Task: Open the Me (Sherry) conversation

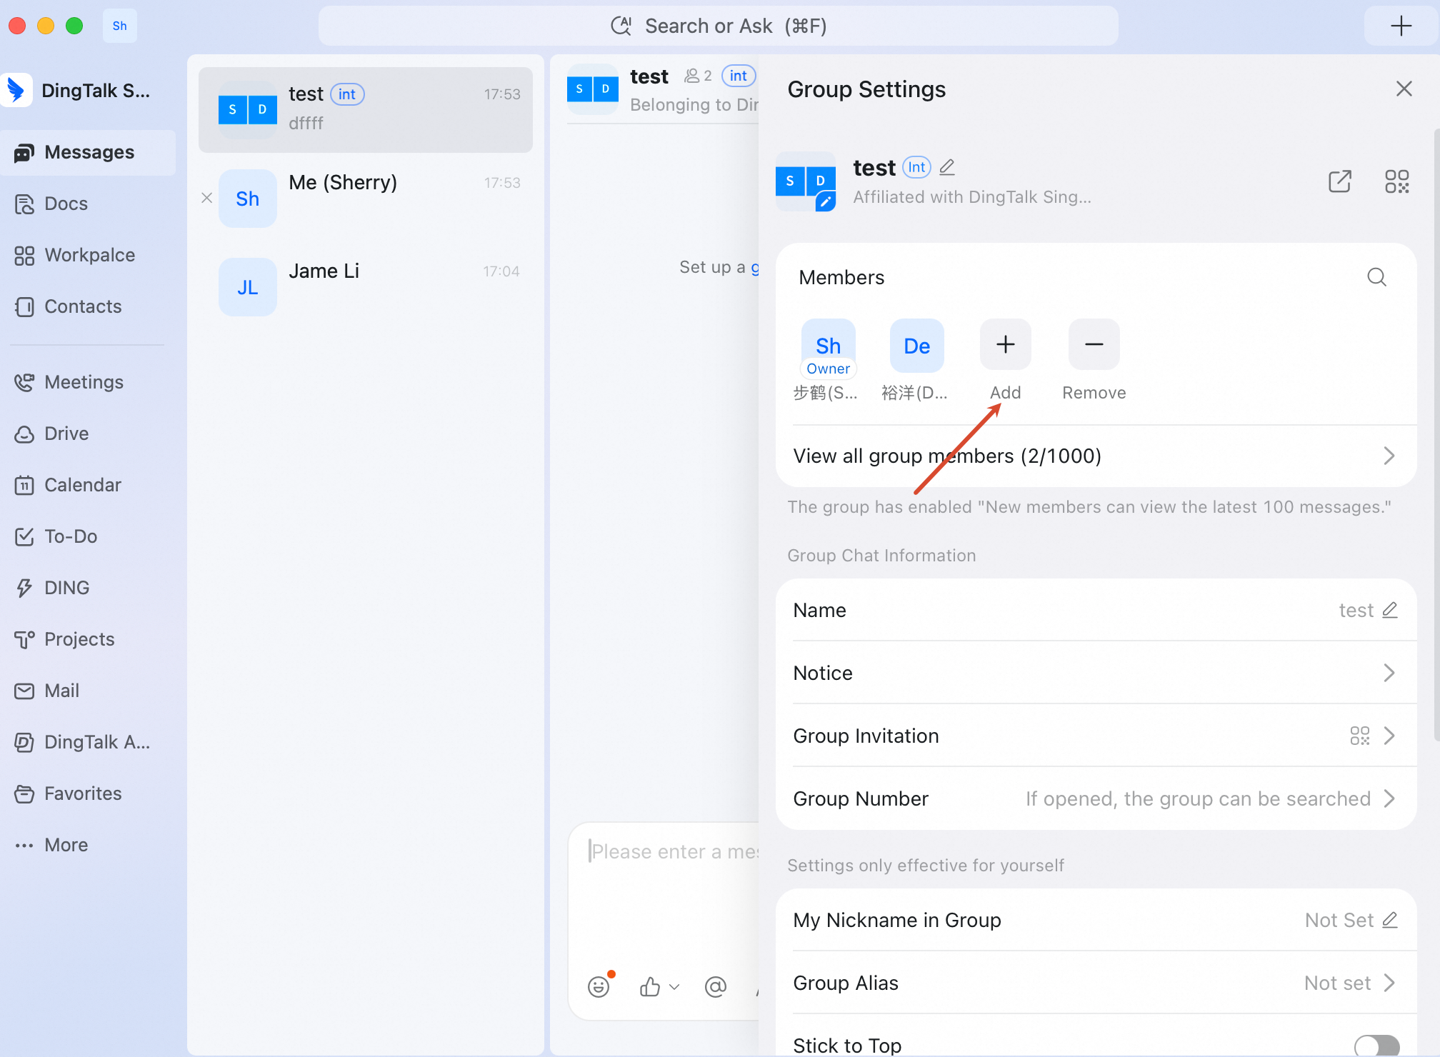Action: (366, 198)
